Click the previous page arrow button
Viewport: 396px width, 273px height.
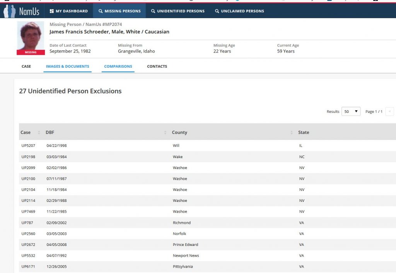point(389,111)
